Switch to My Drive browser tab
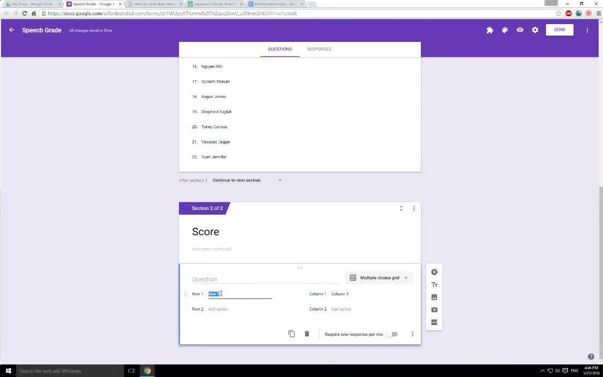The image size is (603, 377). point(31,4)
